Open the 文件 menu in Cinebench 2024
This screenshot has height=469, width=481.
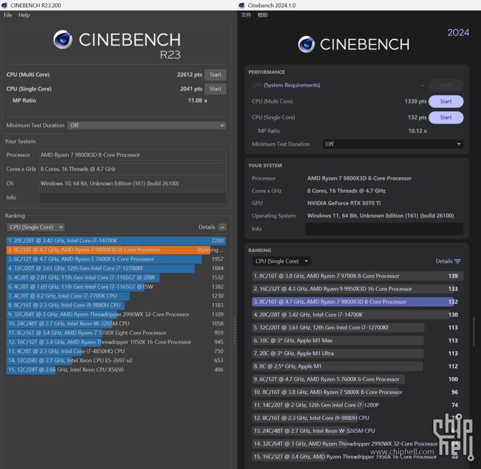point(246,15)
